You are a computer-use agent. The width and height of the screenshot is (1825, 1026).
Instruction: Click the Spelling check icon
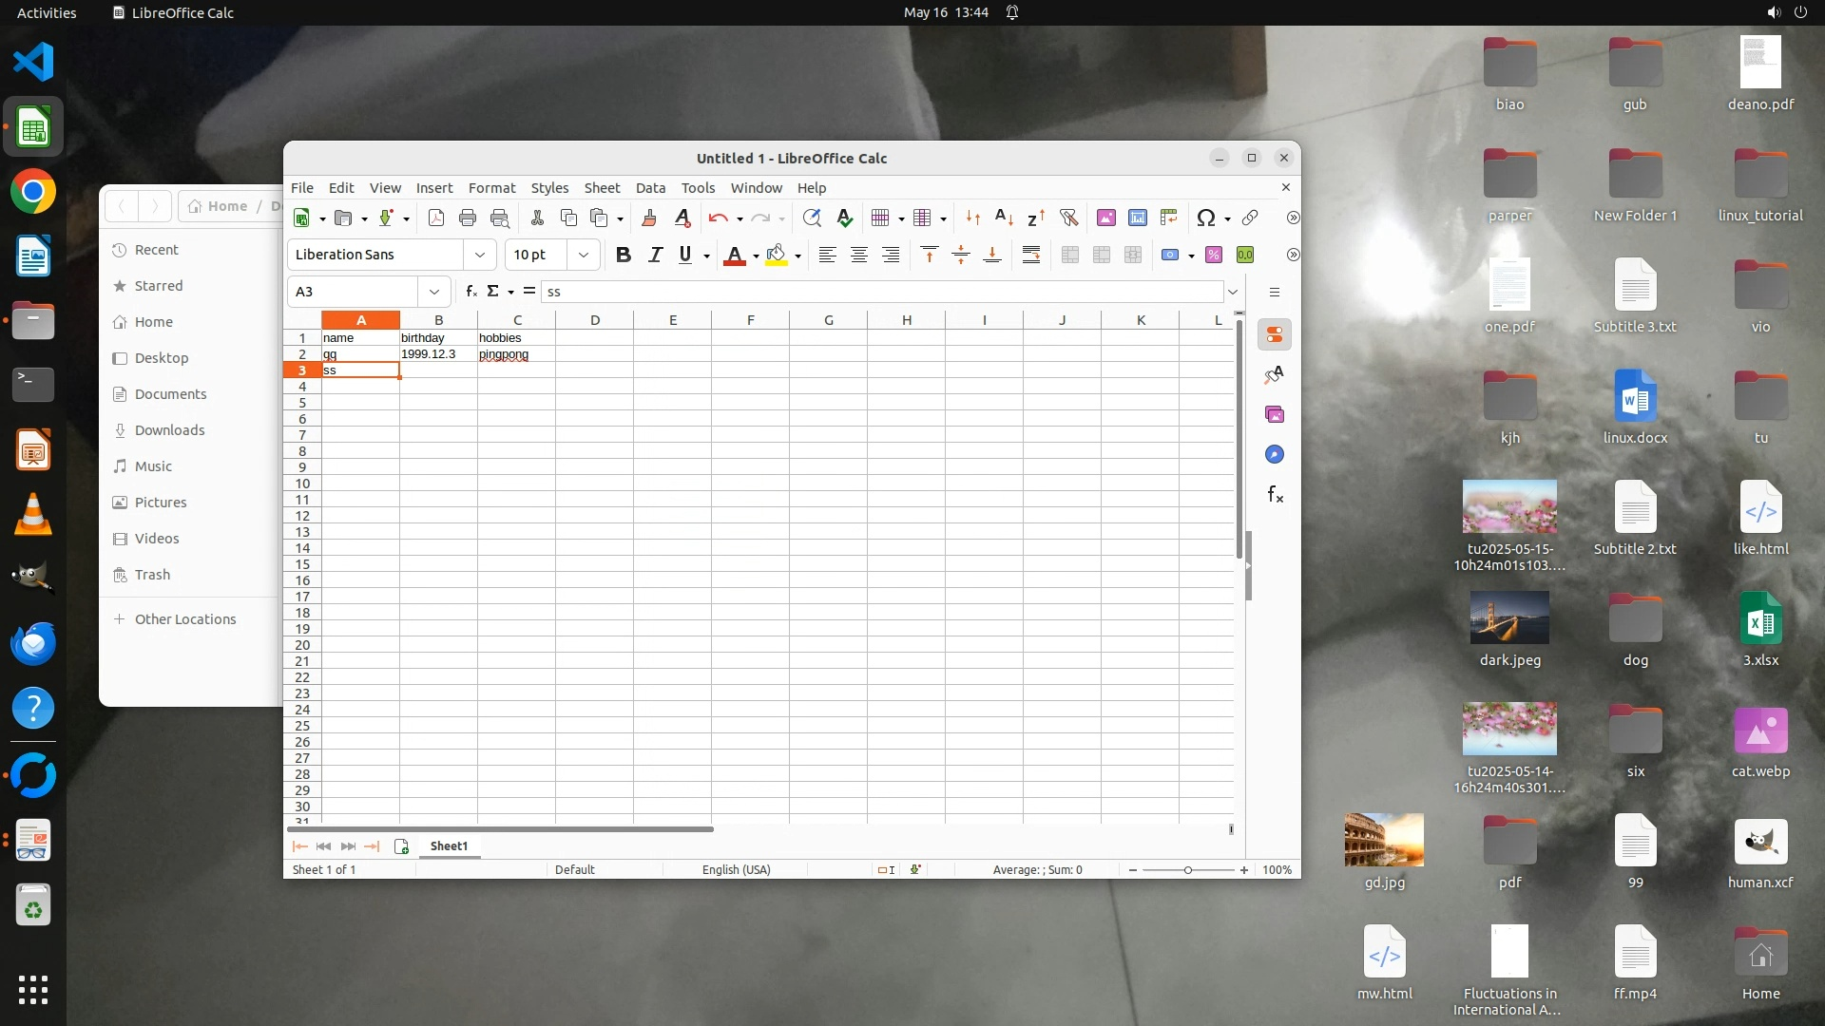point(844,218)
